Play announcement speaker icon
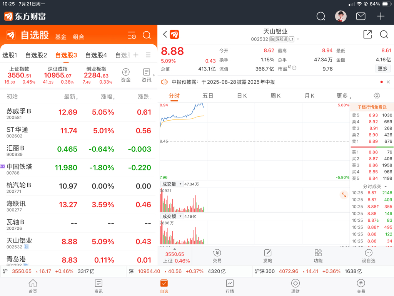Viewport: 394px width, 296px height. click(x=164, y=82)
